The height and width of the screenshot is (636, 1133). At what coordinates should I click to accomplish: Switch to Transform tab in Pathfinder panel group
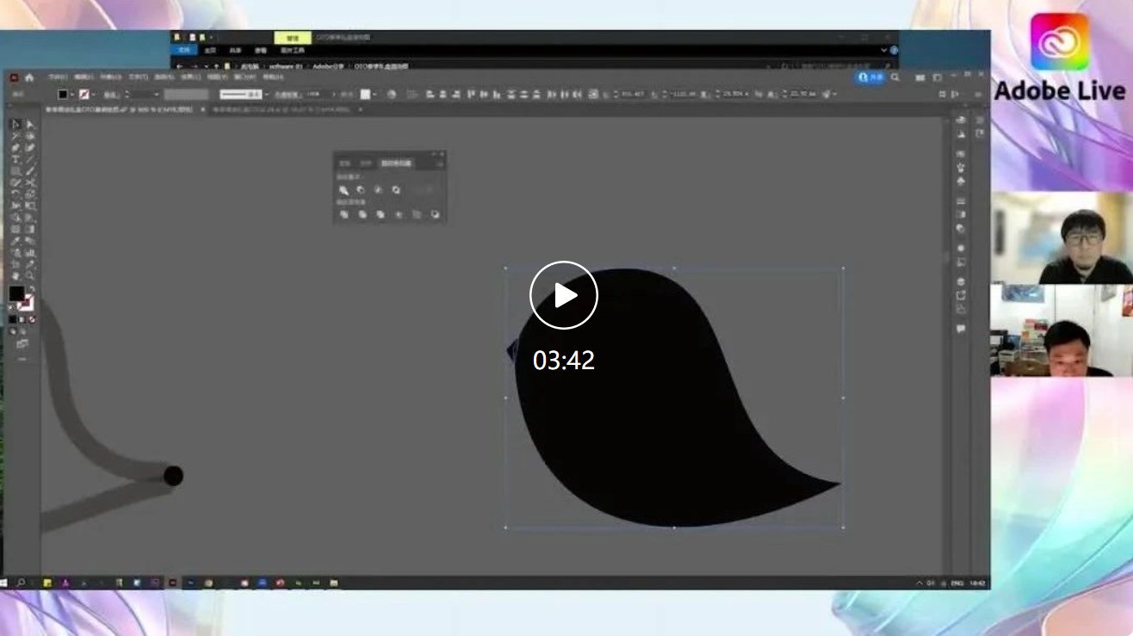point(344,163)
